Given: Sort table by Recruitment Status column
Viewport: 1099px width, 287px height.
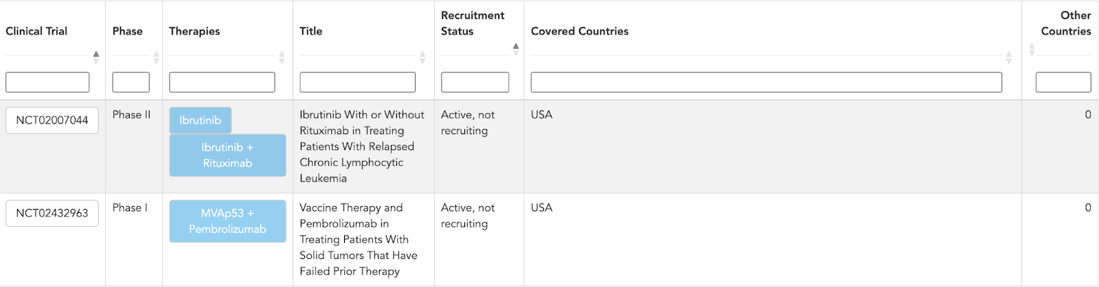Looking at the screenshot, I should [516, 49].
